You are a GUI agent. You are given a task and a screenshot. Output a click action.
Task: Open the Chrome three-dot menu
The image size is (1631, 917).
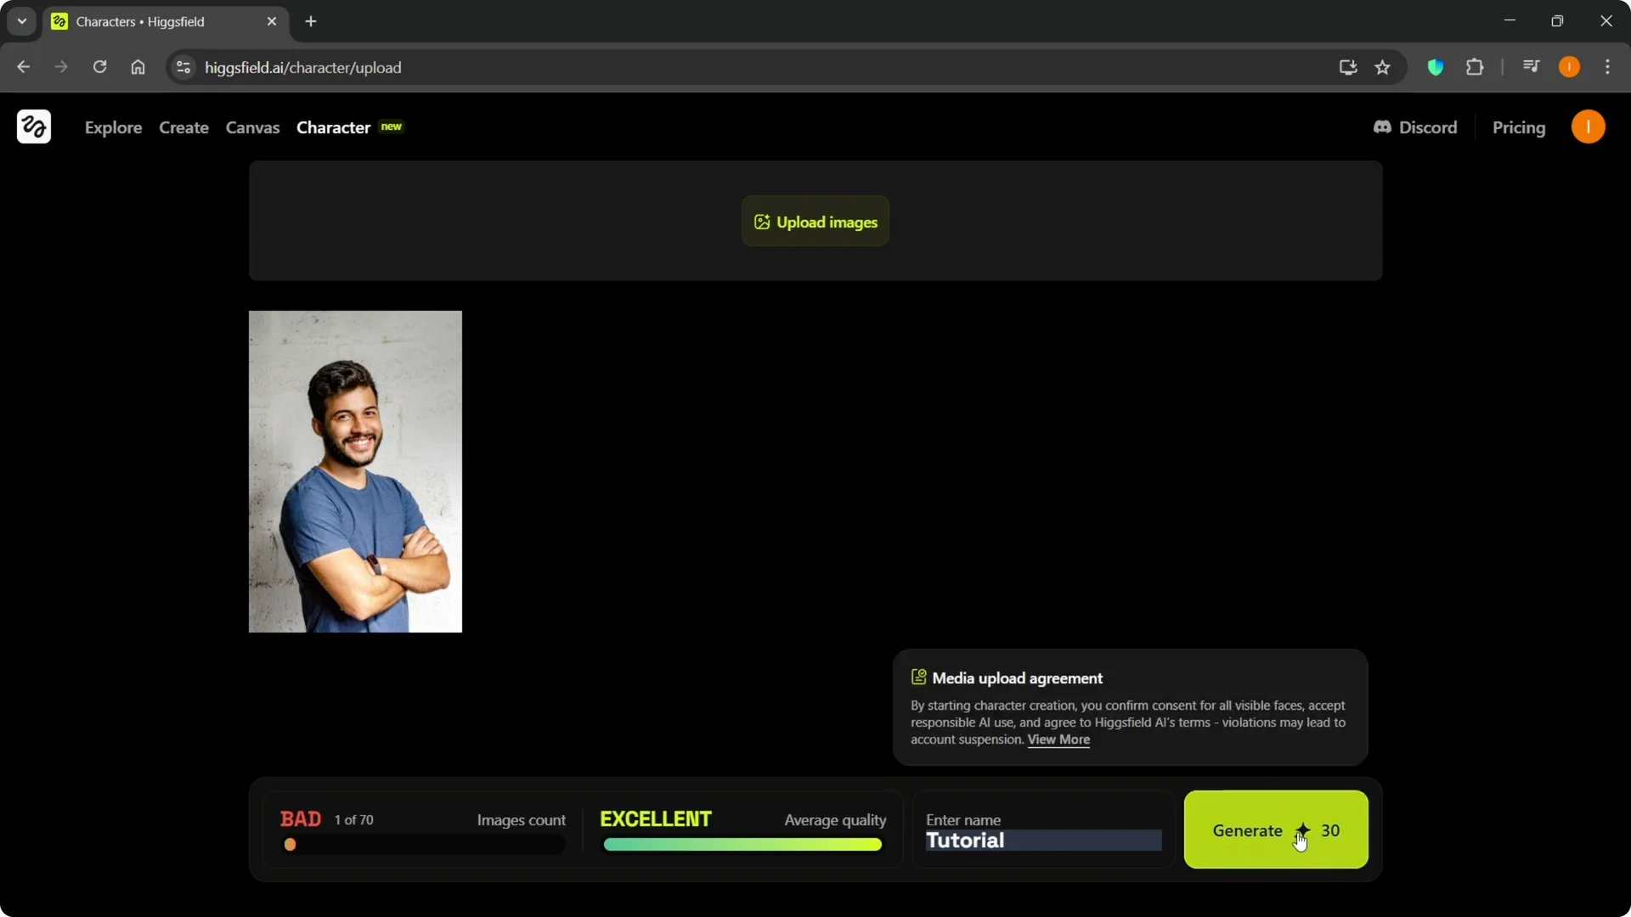pos(1608,67)
